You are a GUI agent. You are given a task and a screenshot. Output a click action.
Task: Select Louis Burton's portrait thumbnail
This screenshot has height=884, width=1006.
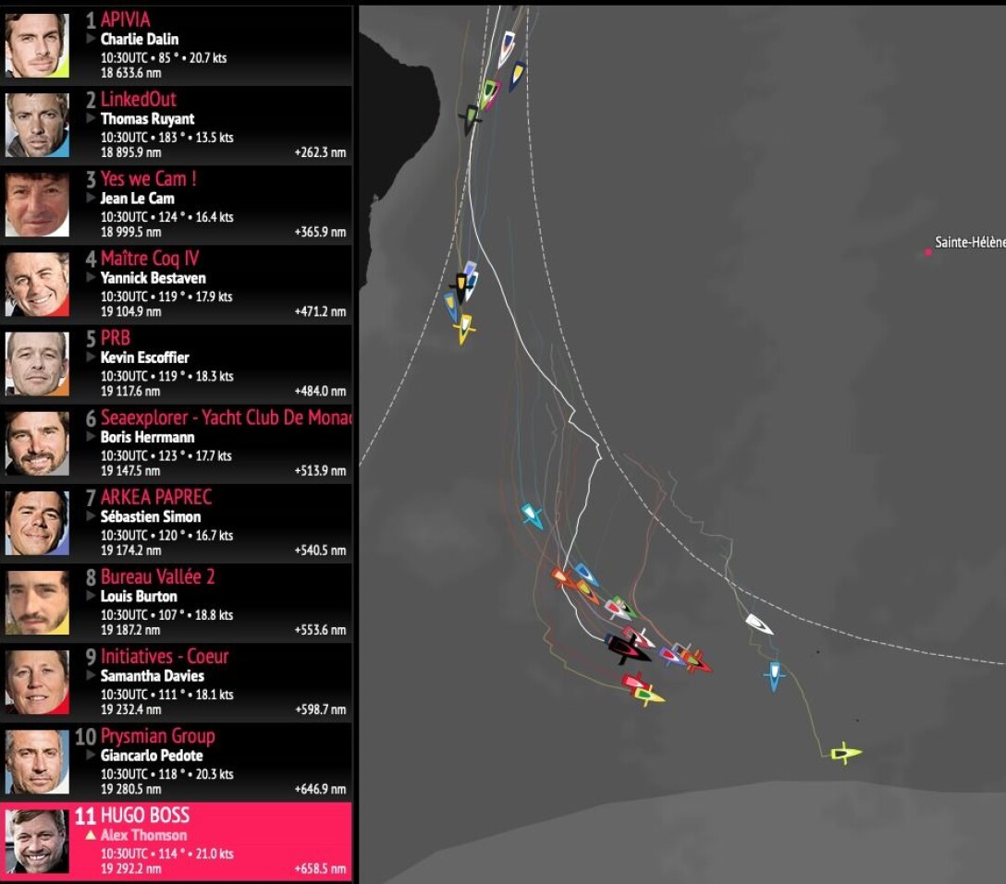pyautogui.click(x=37, y=602)
